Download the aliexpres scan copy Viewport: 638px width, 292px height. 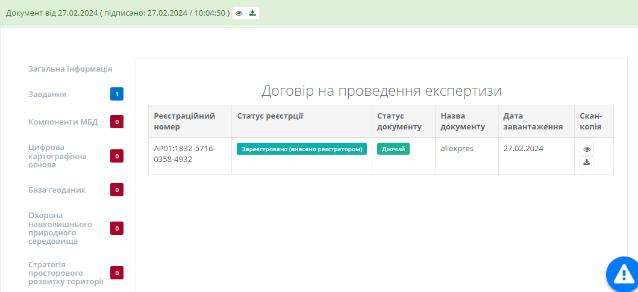tap(587, 163)
